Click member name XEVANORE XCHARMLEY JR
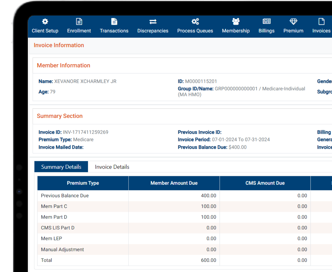332x272 pixels. tap(85, 81)
